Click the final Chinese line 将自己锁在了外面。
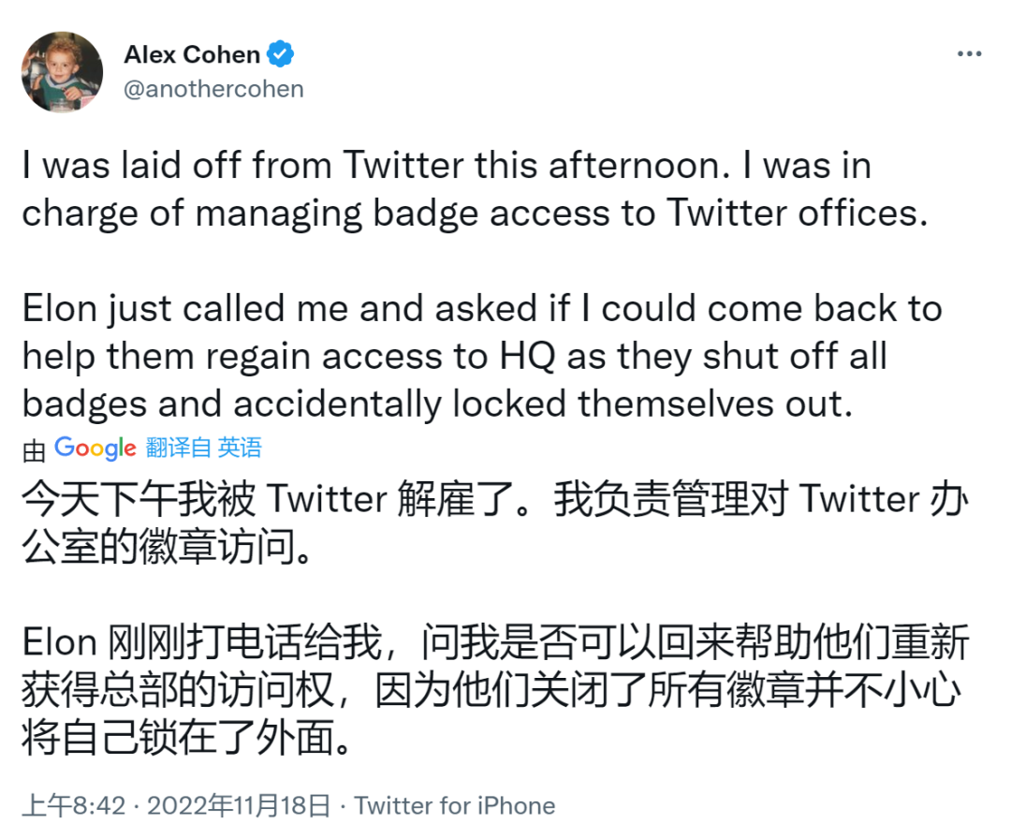 187,738
